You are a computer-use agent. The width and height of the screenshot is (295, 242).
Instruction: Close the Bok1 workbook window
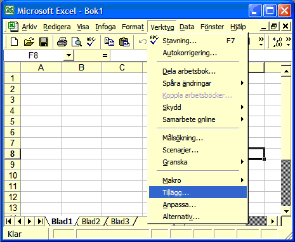(285, 27)
